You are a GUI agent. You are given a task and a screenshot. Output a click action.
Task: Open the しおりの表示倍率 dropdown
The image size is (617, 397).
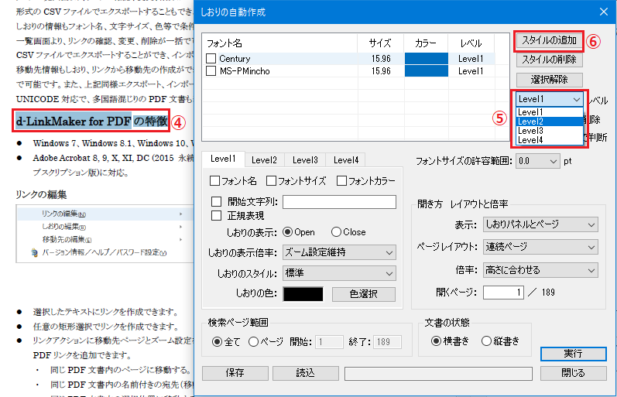point(339,252)
